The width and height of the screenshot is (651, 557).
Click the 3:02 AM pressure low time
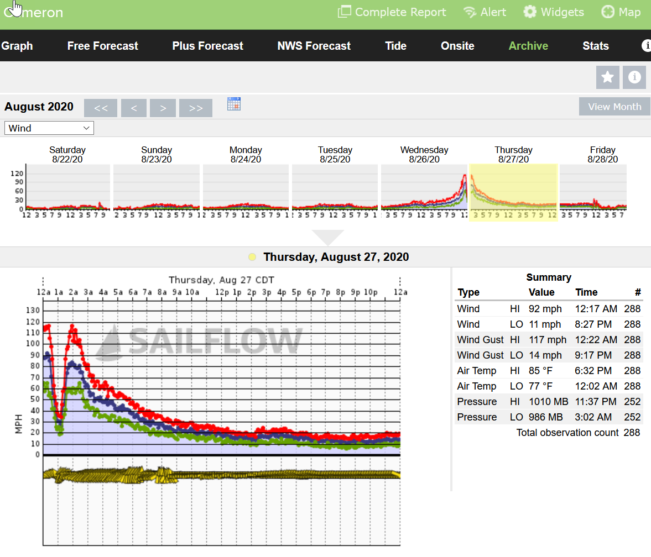click(593, 417)
